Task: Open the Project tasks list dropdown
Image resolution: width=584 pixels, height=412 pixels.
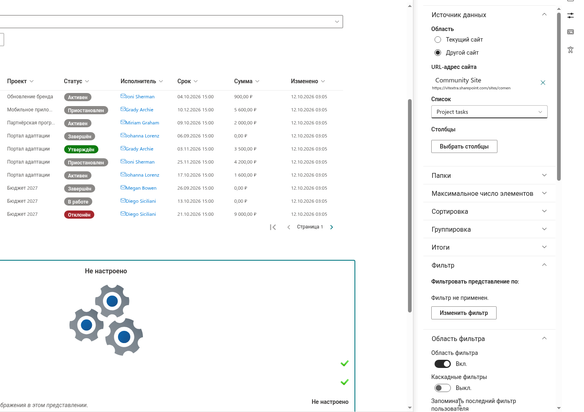Action: (489, 112)
